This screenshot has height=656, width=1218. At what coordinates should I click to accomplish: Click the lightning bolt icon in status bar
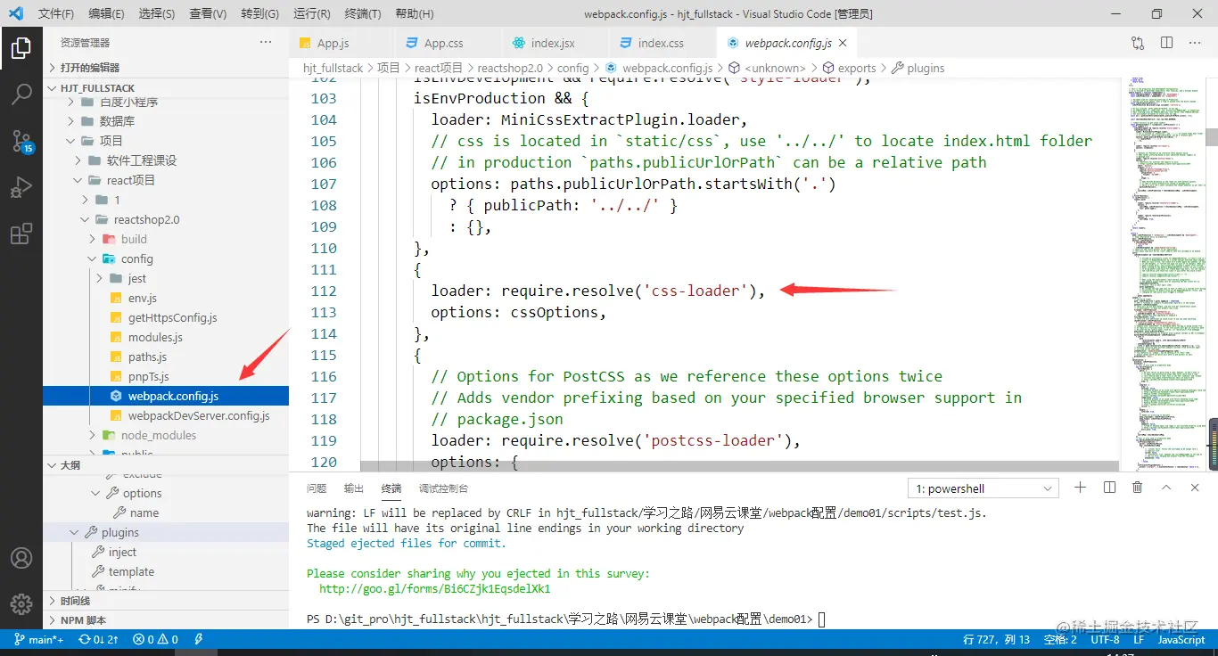[199, 639]
